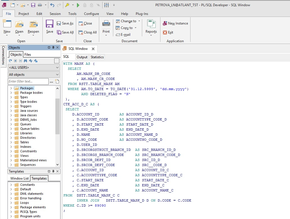Screen dimensions: 290x219
Task: Toggle the Templates panel pin
Action: click(x=53, y=171)
